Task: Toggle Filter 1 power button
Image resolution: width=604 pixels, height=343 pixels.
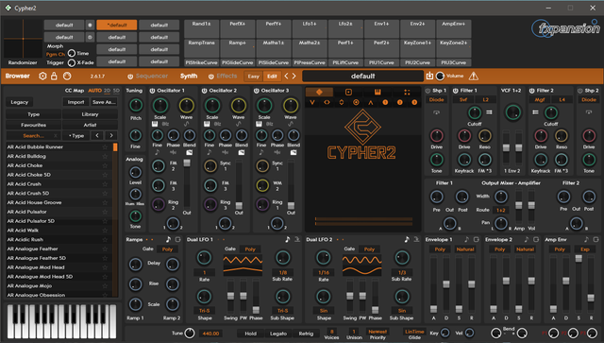Action: point(455,91)
